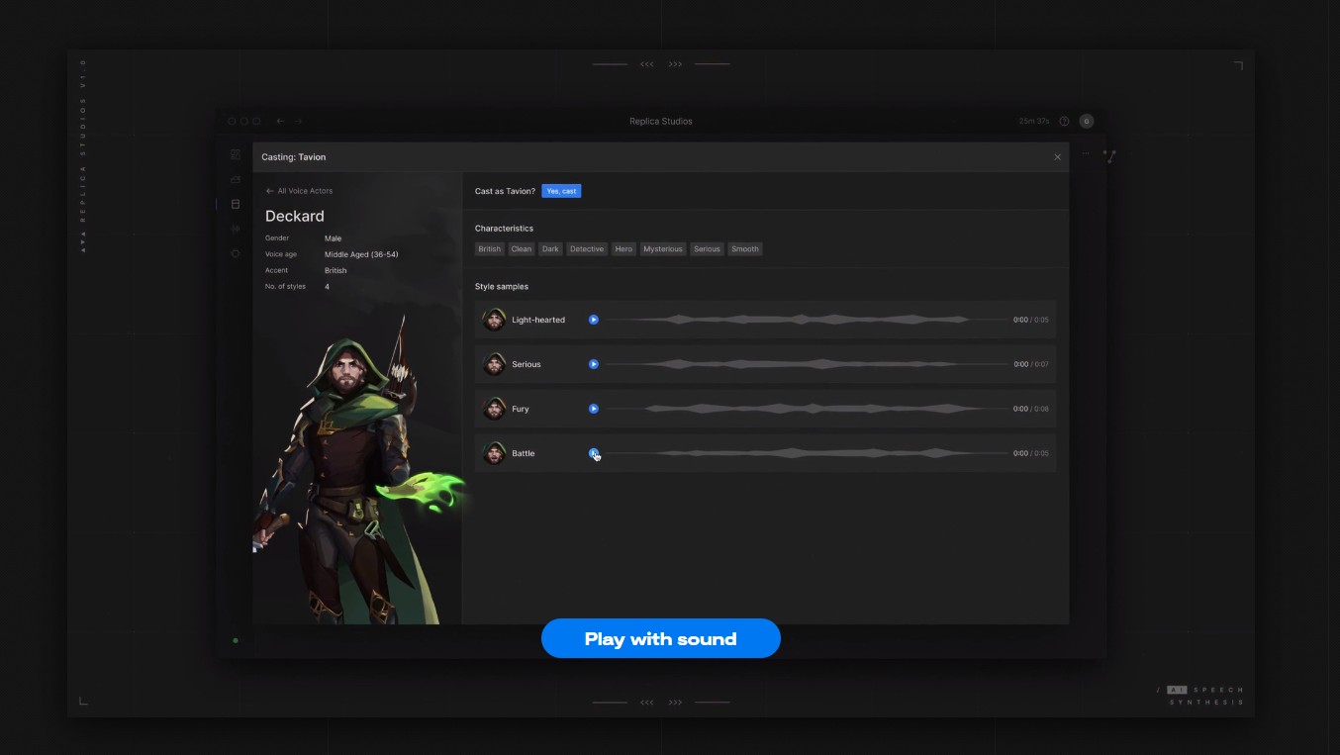Seek within the Serious sample waveform
Viewport: 1340px width, 755px height.
(x=807, y=364)
